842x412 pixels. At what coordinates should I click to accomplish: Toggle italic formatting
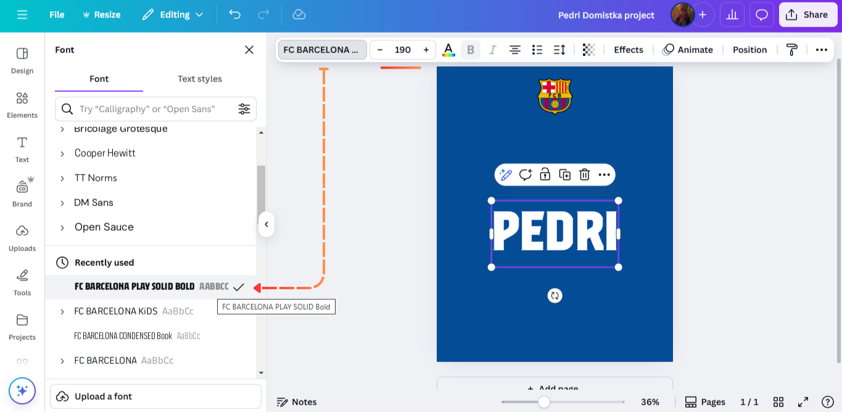click(493, 50)
